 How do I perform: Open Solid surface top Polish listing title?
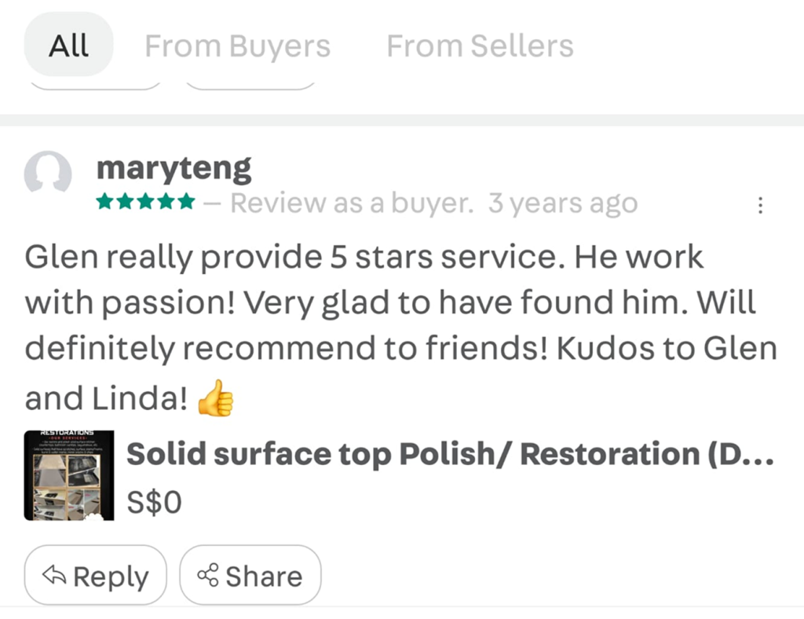(450, 454)
